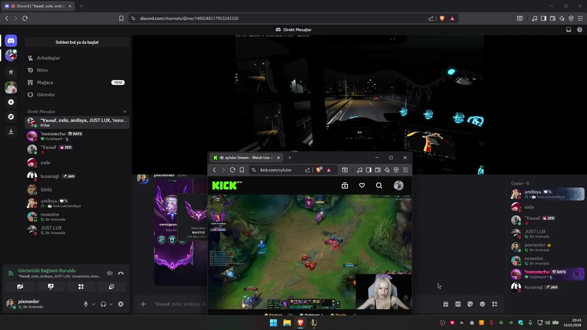Select member kusanagi in members list
This screenshot has height=330, width=587.
coord(548,287)
